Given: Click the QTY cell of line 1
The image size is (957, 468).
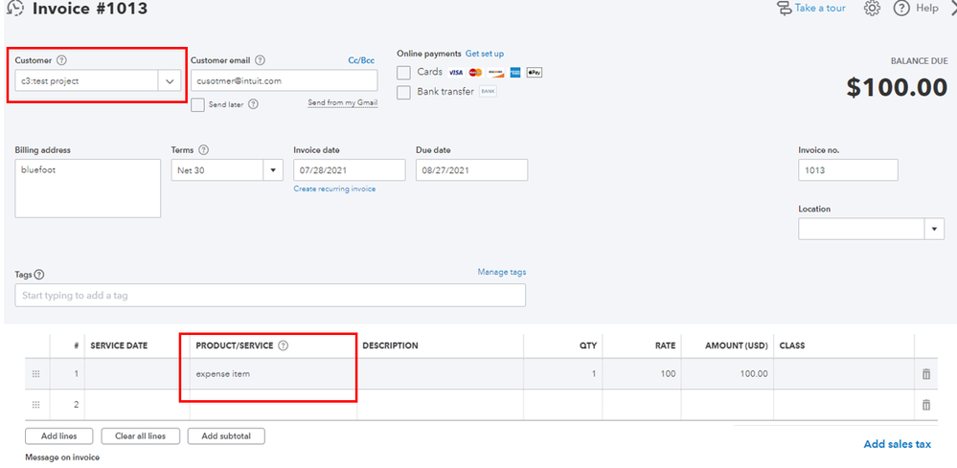Looking at the screenshot, I should (x=562, y=374).
